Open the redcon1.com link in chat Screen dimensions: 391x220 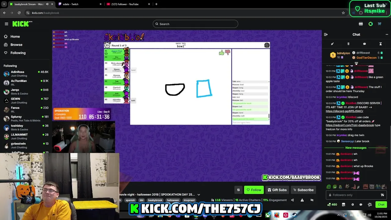[x=350, y=125]
